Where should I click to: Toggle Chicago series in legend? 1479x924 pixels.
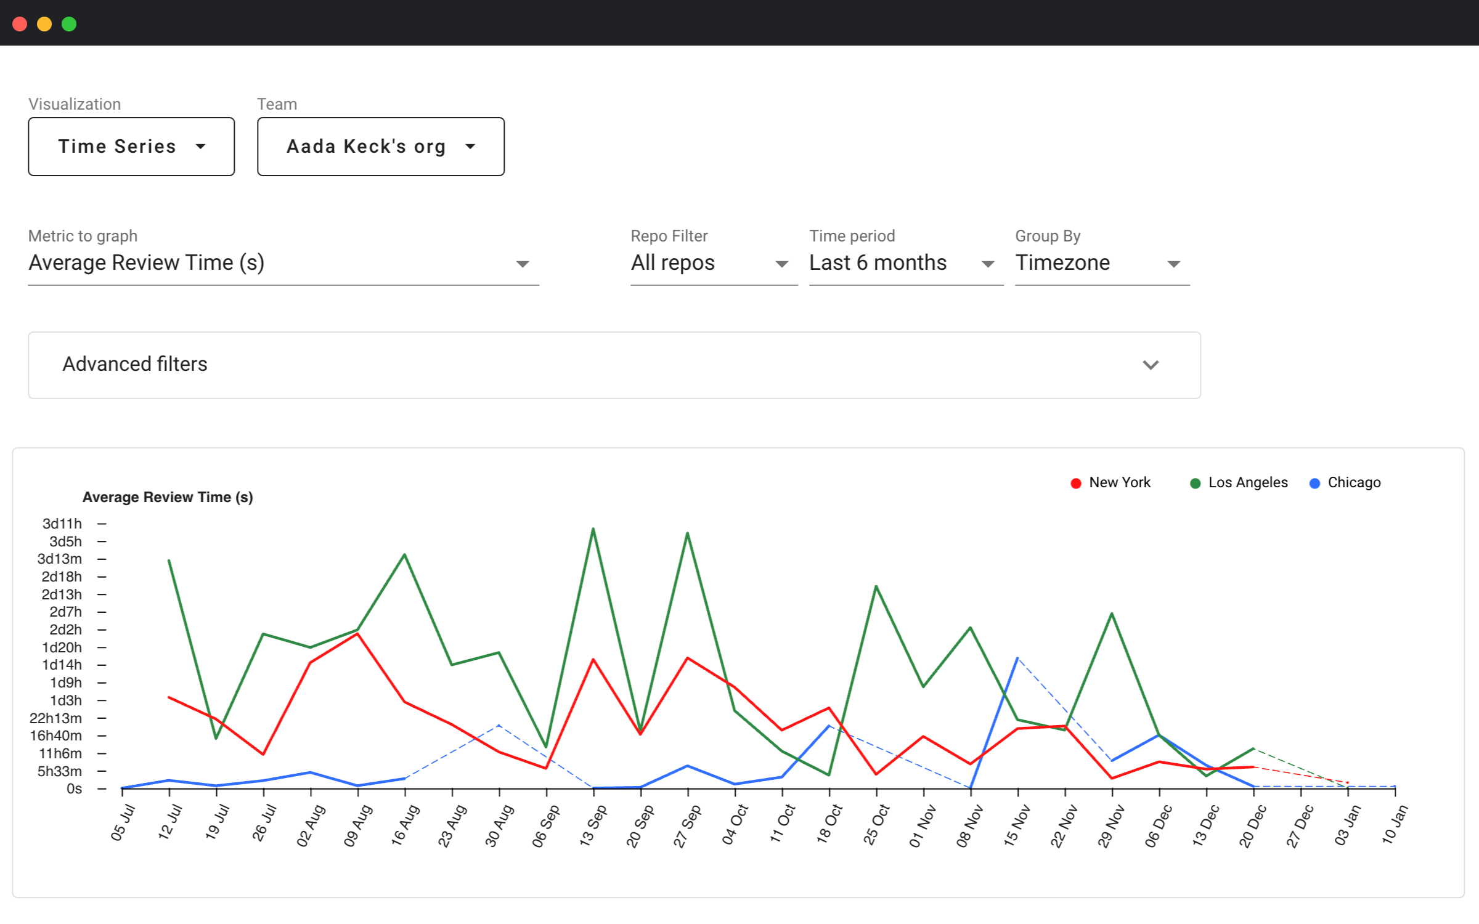click(x=1353, y=482)
